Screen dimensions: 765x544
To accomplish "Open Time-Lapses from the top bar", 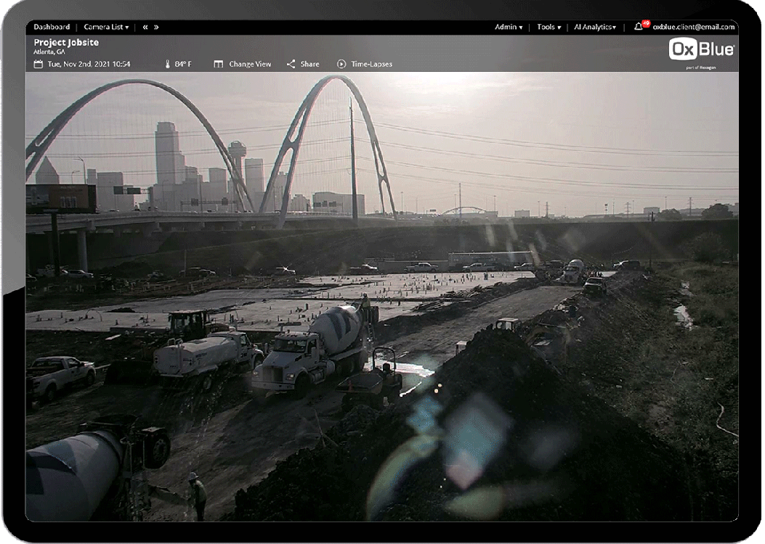I will click(x=371, y=64).
